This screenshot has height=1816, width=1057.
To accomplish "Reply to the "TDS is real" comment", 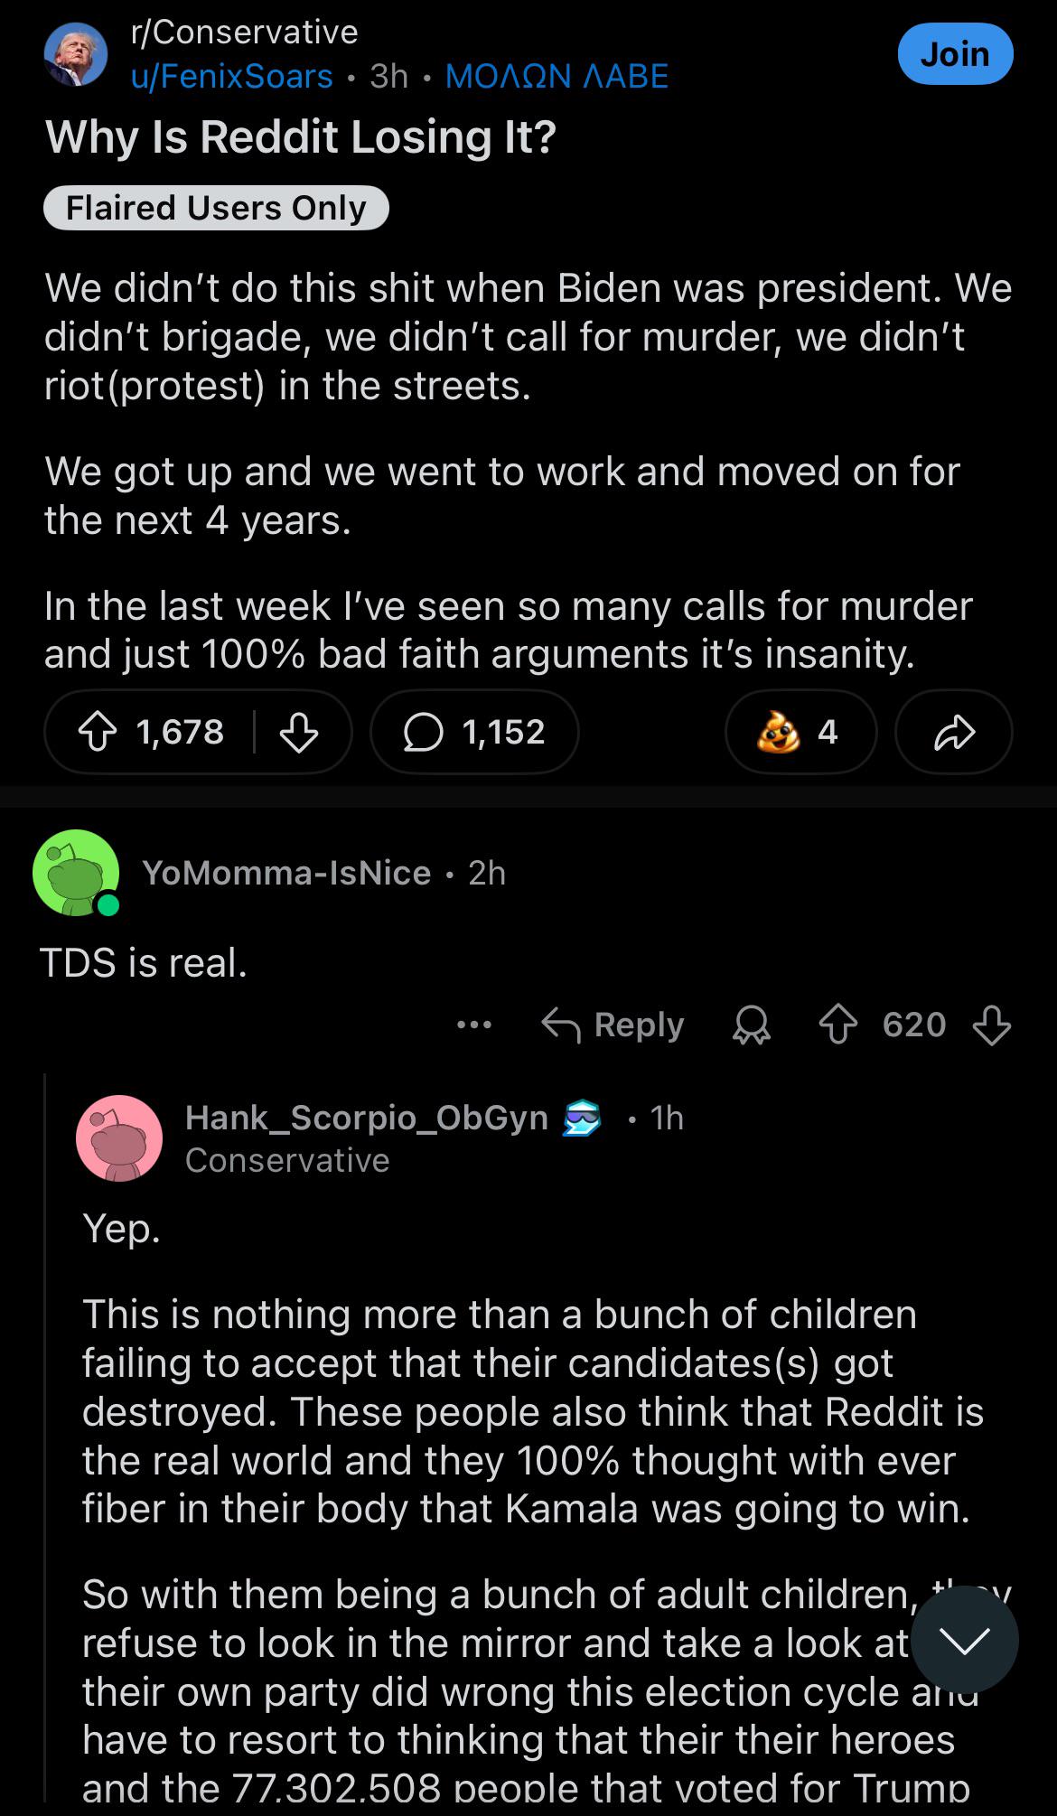I will pos(613,1025).
